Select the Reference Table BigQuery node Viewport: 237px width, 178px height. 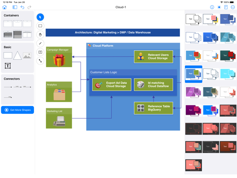coord(154,108)
